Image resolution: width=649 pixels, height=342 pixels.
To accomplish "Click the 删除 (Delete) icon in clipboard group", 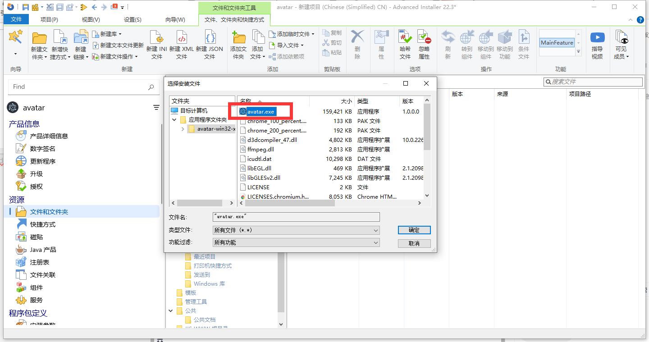I will pyautogui.click(x=357, y=44).
